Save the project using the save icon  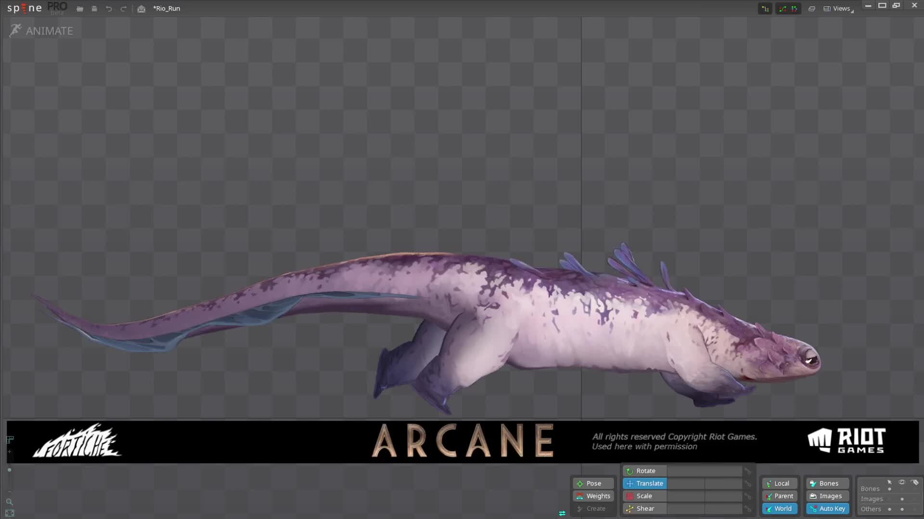click(94, 8)
